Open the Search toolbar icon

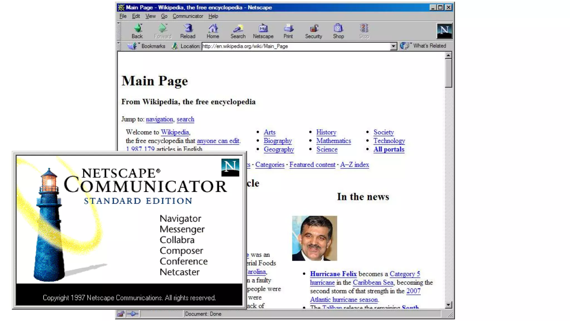click(238, 28)
